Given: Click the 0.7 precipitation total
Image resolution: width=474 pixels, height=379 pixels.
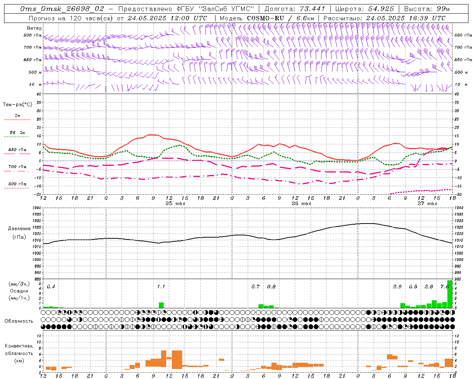Looking at the screenshot, I should tap(256, 287).
